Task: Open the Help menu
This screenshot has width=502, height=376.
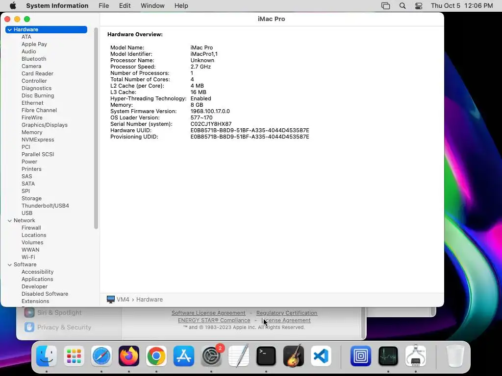Action: tap(181, 6)
